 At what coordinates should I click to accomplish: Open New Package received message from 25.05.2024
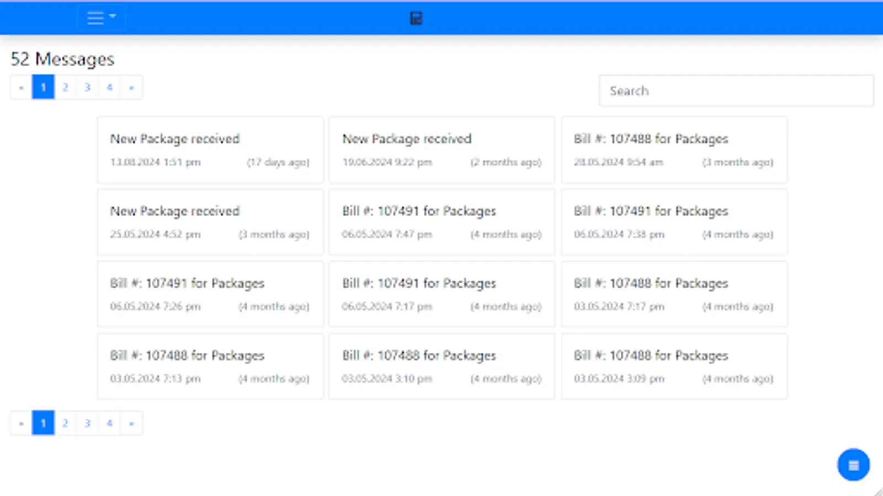(210, 222)
